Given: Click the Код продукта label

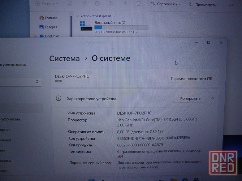Looking at the screenshot, I should [80, 145].
